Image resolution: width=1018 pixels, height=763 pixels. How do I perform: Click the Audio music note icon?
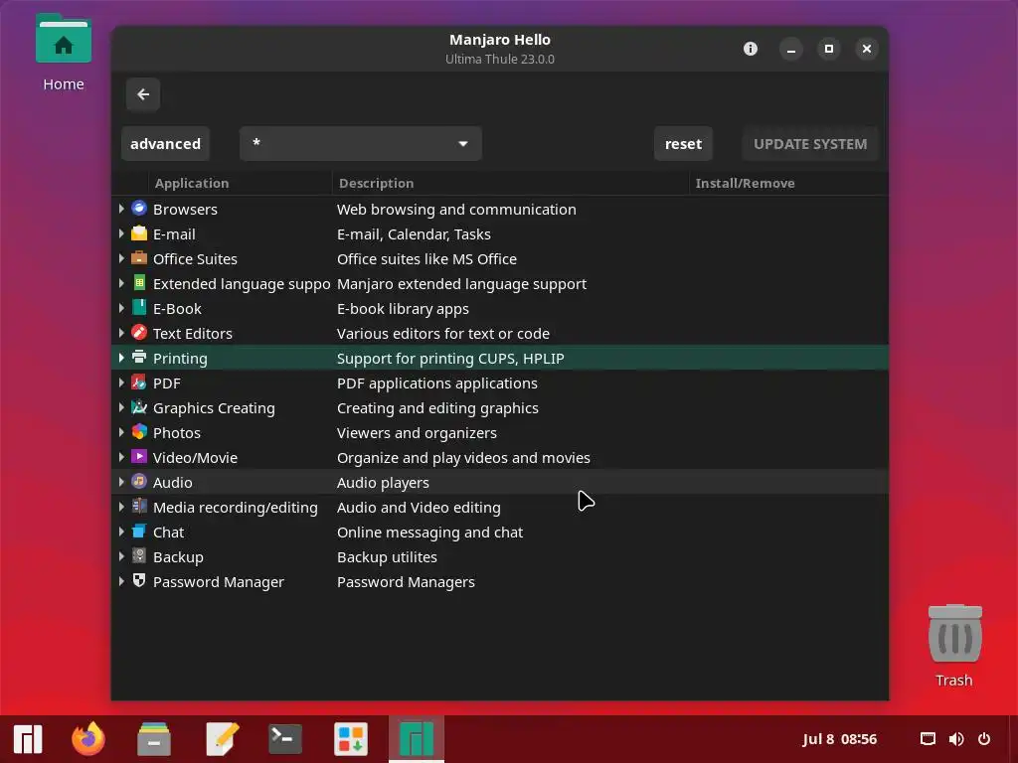(x=139, y=482)
